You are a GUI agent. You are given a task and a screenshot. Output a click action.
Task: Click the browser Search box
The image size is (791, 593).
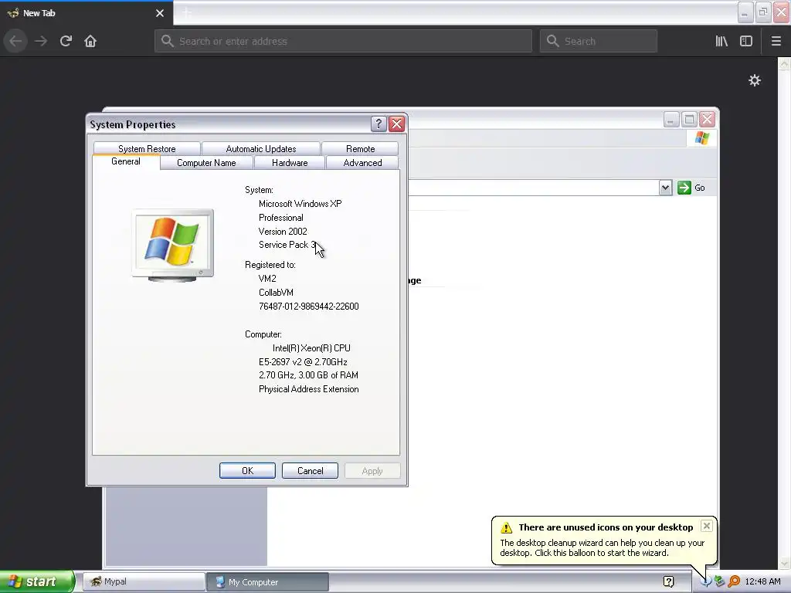coord(599,42)
